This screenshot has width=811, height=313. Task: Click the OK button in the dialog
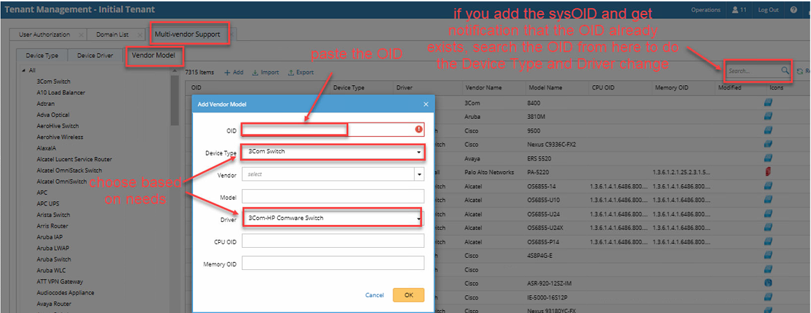pyautogui.click(x=408, y=295)
